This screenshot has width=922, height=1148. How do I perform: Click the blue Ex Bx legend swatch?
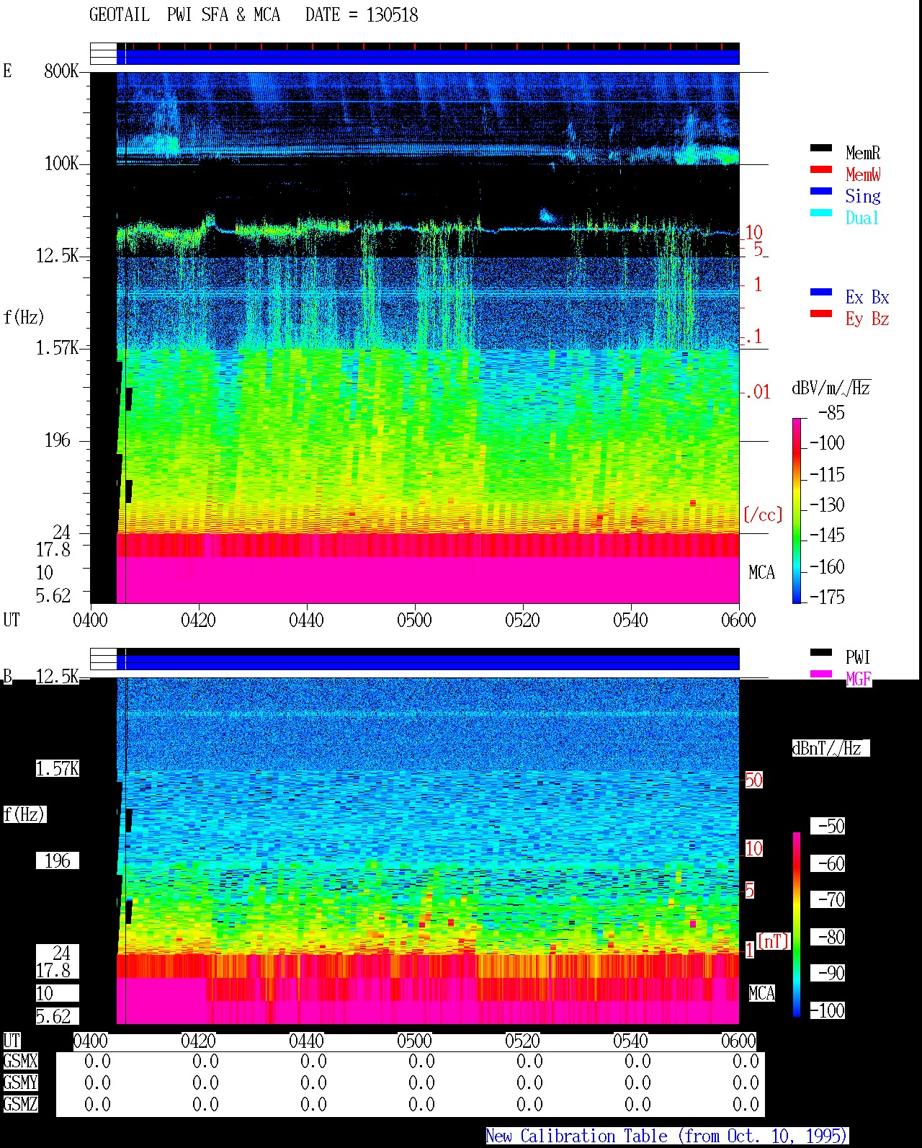[x=821, y=293]
